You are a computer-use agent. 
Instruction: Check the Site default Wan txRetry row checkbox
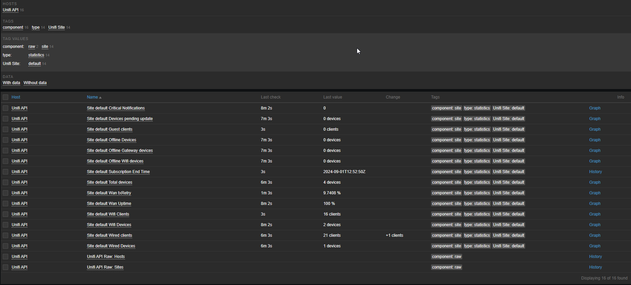[5, 193]
